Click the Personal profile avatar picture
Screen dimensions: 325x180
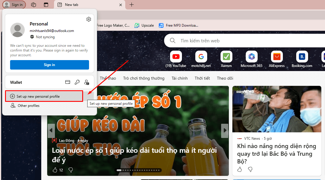pos(18,30)
